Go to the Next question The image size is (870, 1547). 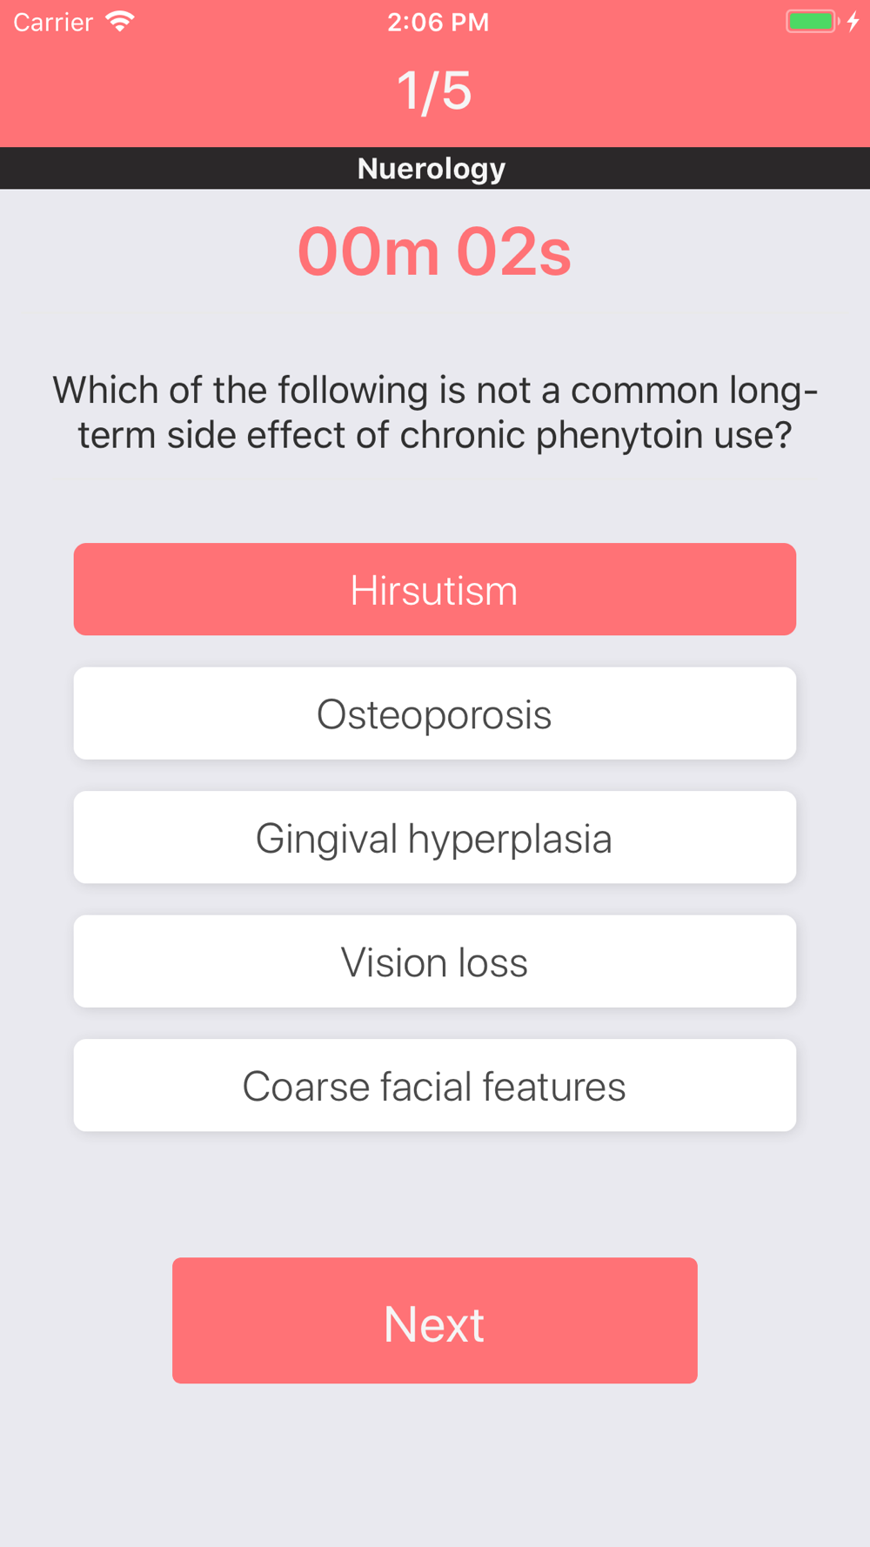(x=435, y=1320)
